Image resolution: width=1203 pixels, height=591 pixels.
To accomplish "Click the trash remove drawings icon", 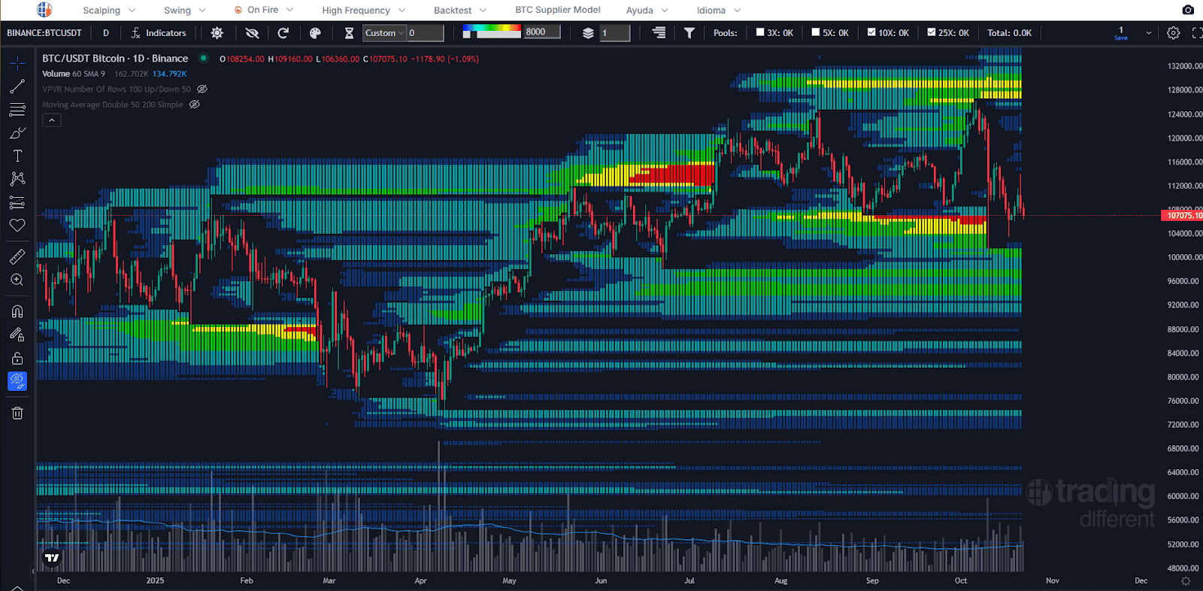I will (17, 413).
